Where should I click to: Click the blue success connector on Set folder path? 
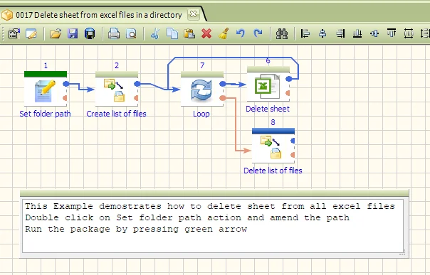coord(65,84)
